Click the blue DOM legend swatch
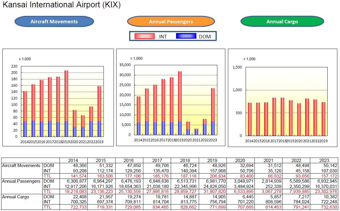Image resolution: width=340 pixels, height=211 pixels. [186, 36]
